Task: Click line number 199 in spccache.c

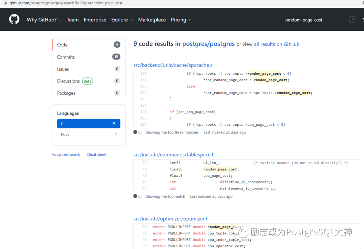Action: (144, 124)
